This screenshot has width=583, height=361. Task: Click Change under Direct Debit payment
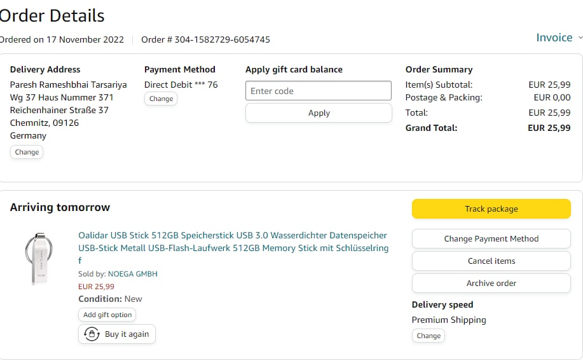[161, 99]
